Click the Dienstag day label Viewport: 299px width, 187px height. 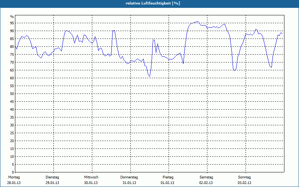pos(52,177)
